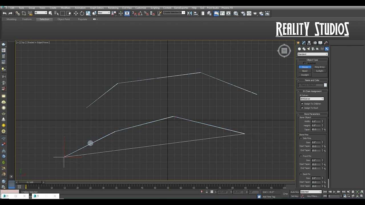
Task: Click the Bones object type button
Action: pos(305,67)
